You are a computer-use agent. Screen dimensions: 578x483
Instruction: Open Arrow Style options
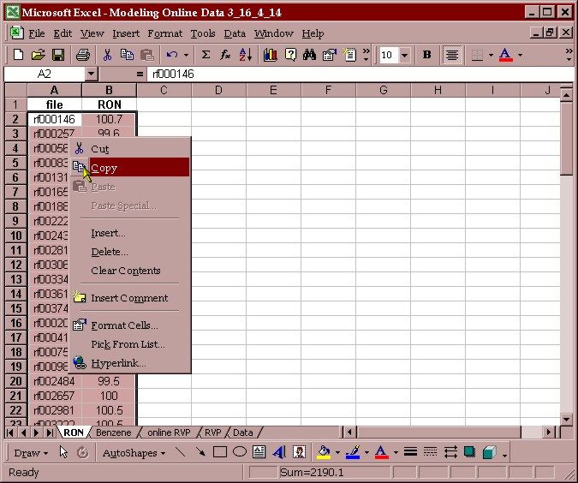[450, 452]
